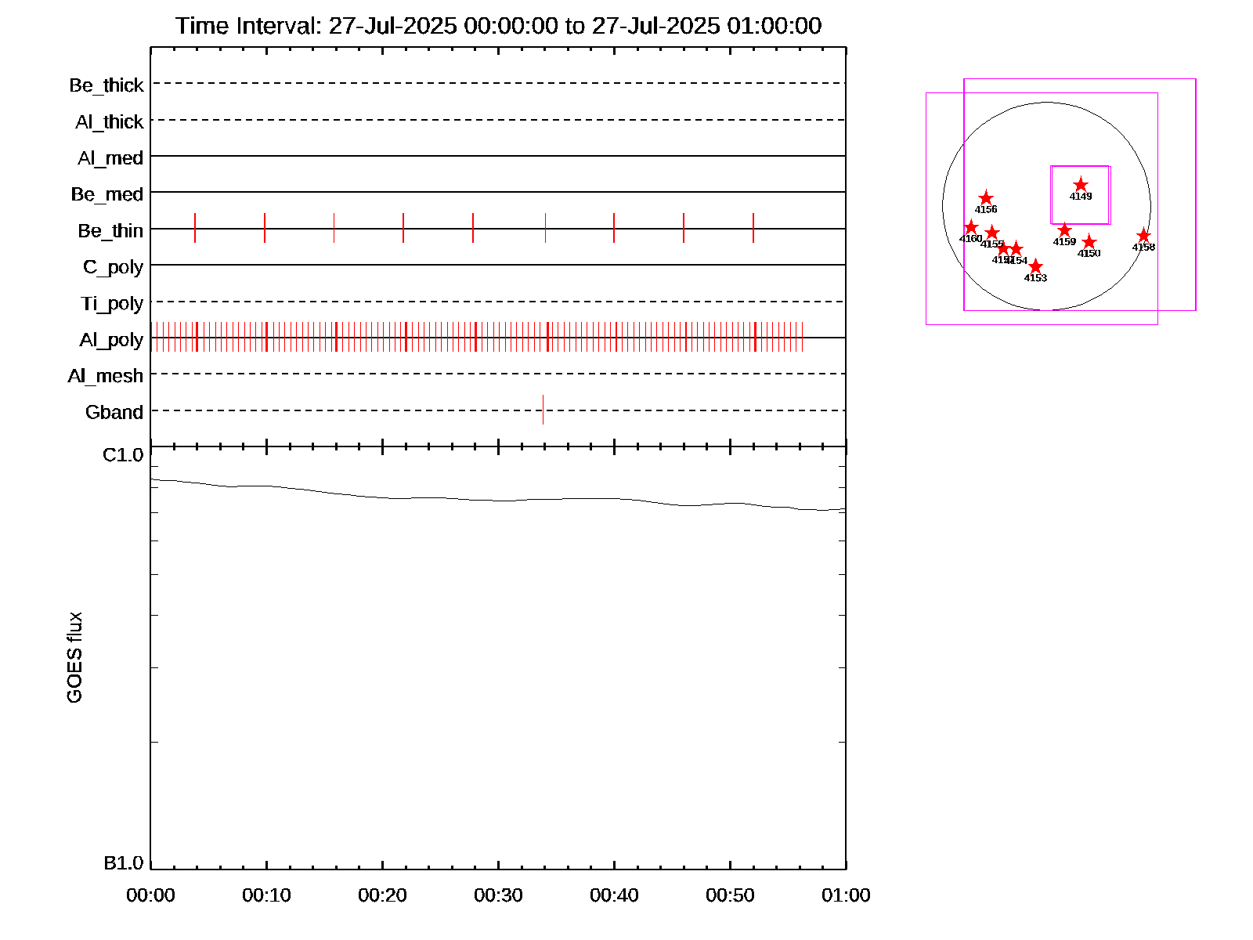Screen dimensions: 1253x940
Task: Click the star for region 4158 at limb
Action: click(1143, 236)
